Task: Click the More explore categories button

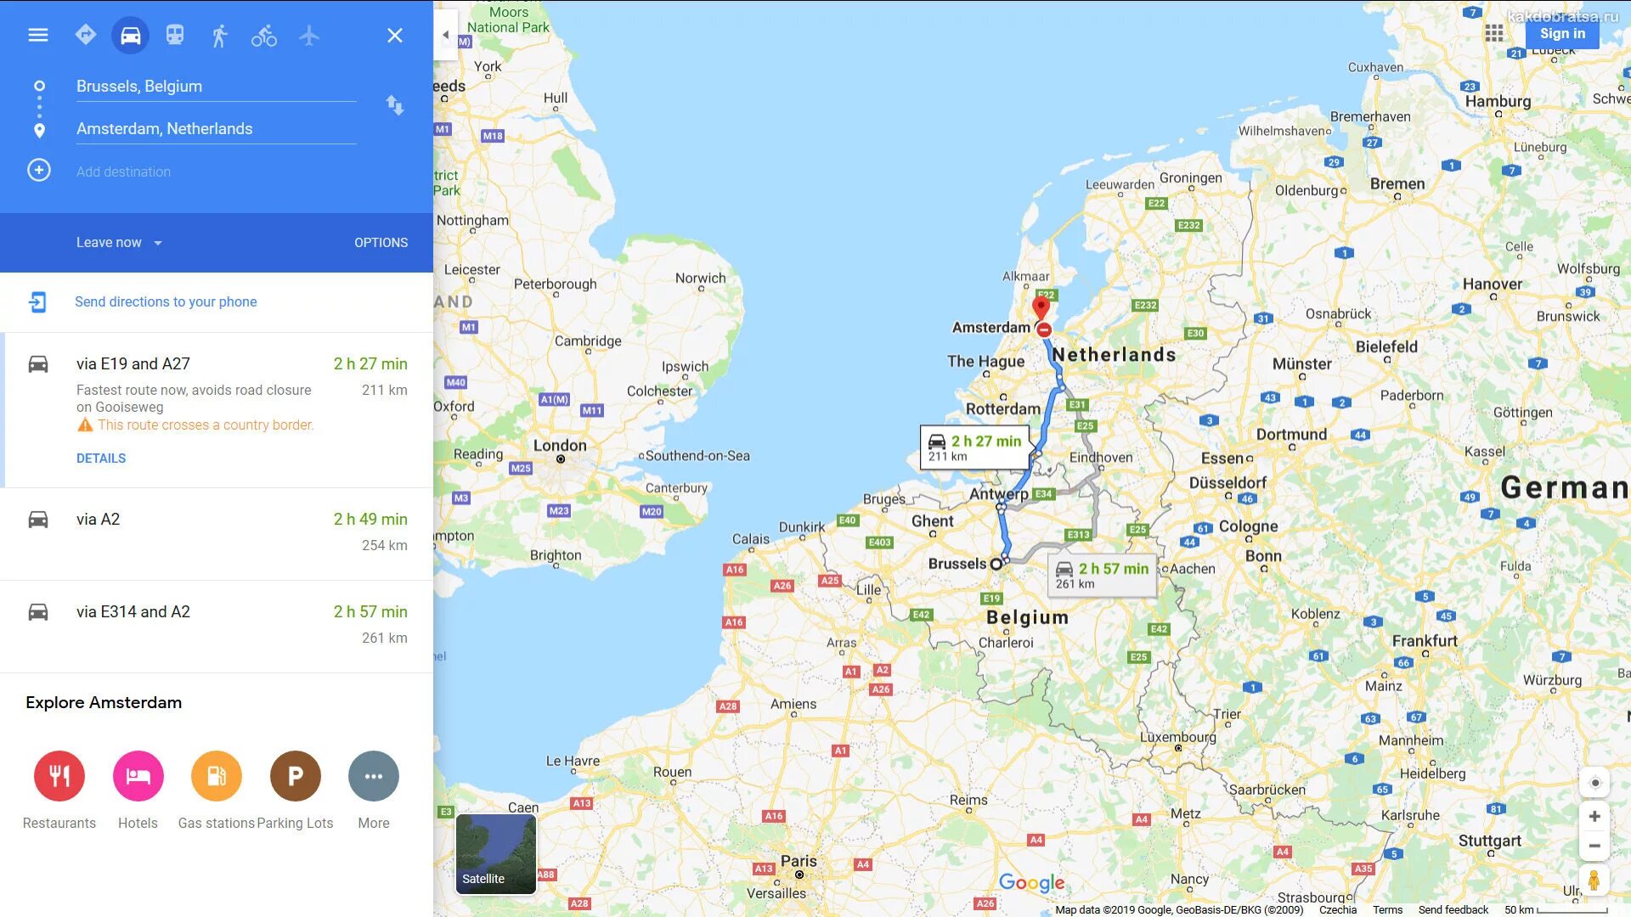Action: 373,775
